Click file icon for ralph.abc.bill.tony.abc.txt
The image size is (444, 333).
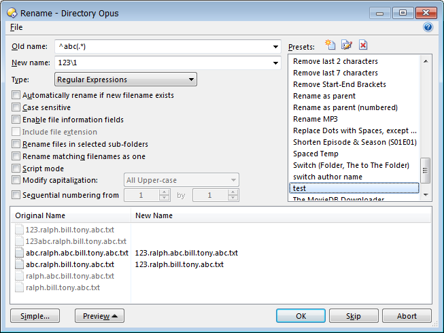(19, 276)
